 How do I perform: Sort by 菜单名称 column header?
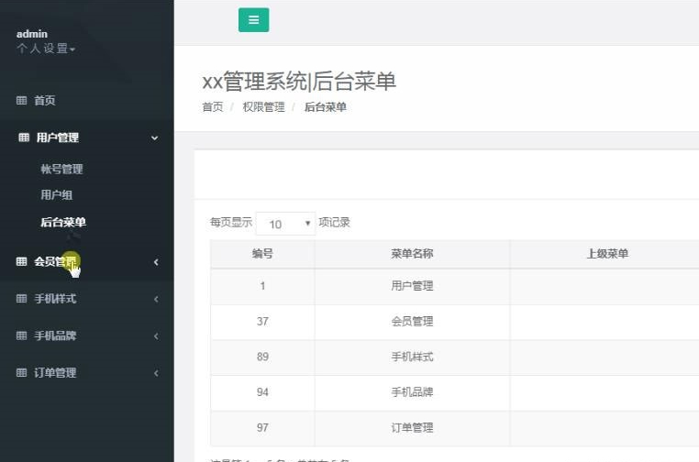413,254
